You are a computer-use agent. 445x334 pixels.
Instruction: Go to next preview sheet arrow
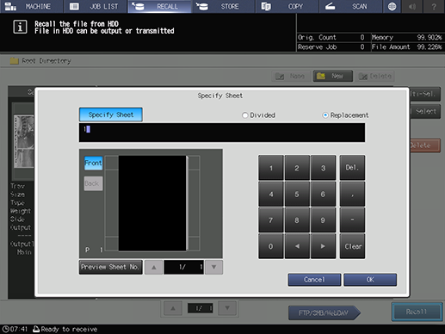click(x=213, y=267)
